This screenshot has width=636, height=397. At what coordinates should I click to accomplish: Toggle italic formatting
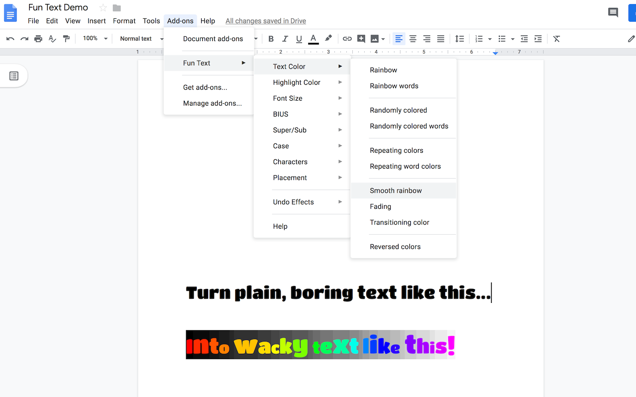click(285, 39)
